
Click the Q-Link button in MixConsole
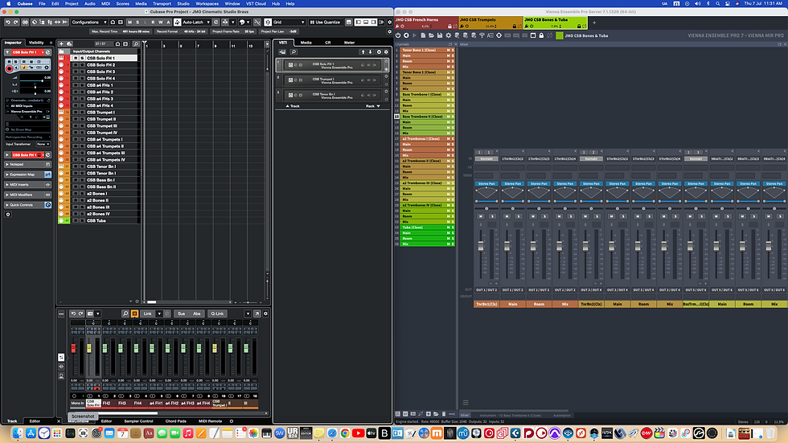217,314
